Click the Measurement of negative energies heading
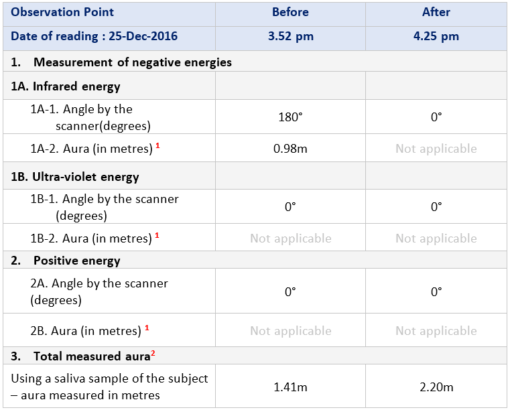The image size is (510, 410). pos(132,62)
